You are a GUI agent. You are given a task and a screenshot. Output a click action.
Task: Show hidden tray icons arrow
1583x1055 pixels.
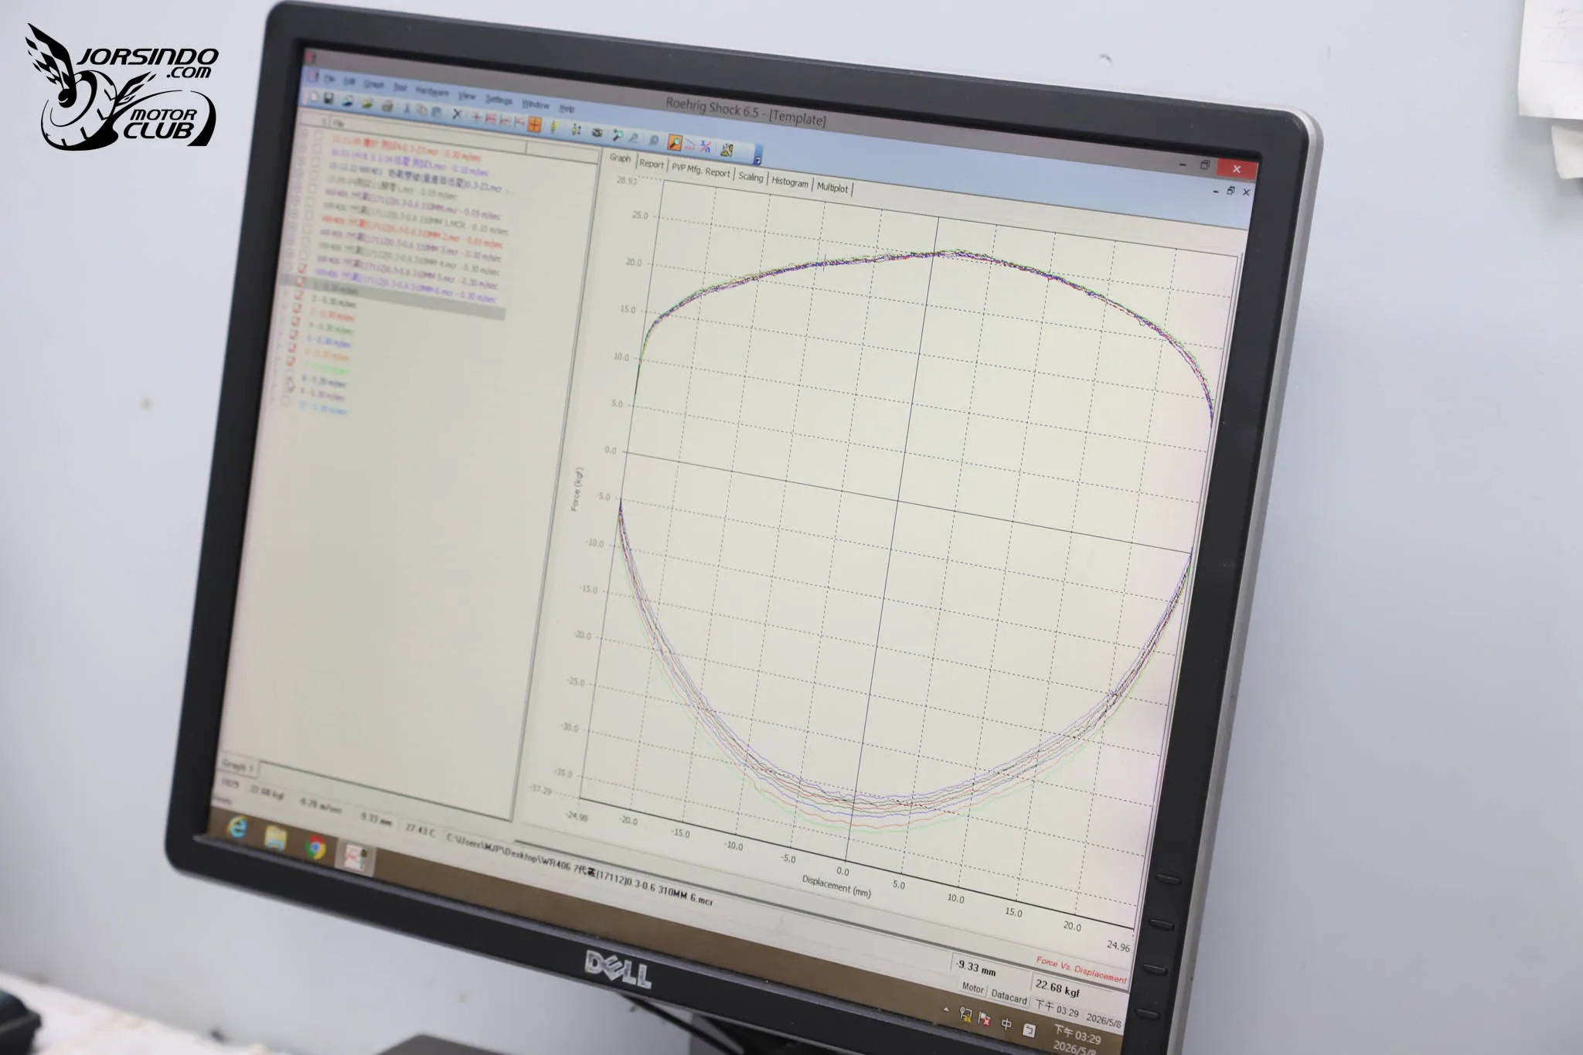(946, 1009)
